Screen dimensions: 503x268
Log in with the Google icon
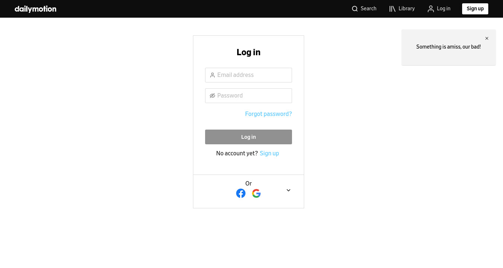(256, 193)
